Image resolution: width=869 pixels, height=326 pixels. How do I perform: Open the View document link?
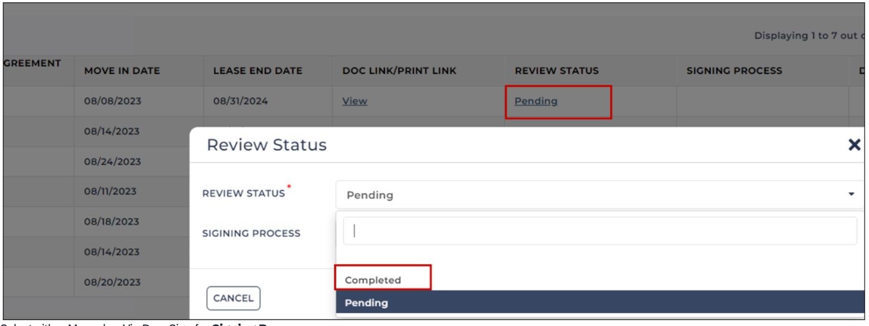tap(355, 101)
